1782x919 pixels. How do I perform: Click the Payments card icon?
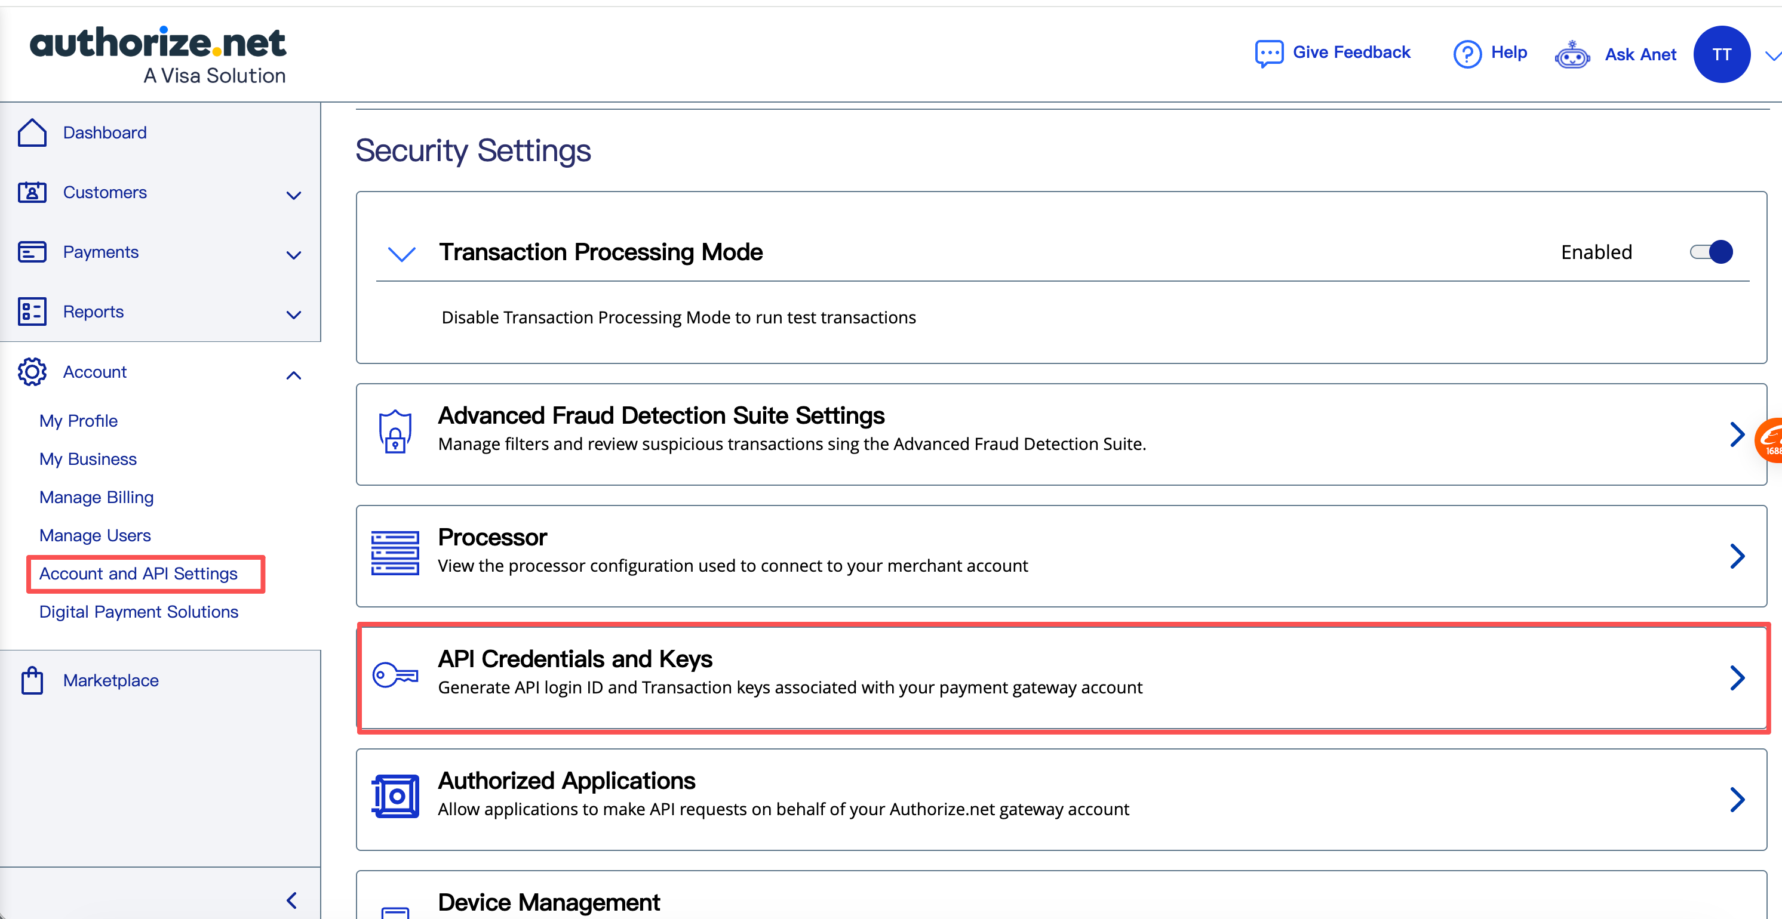32,252
